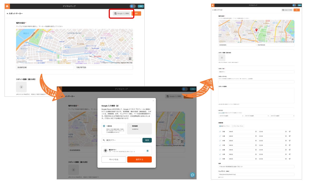The height and width of the screenshot is (184, 316).
Task: Open the second カテゴリを選択 dropdown
Action: click(256, 116)
